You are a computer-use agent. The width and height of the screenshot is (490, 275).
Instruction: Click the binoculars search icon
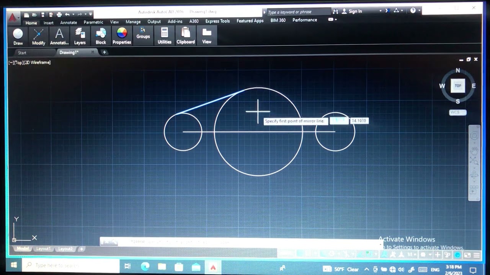pyautogui.click(x=336, y=11)
